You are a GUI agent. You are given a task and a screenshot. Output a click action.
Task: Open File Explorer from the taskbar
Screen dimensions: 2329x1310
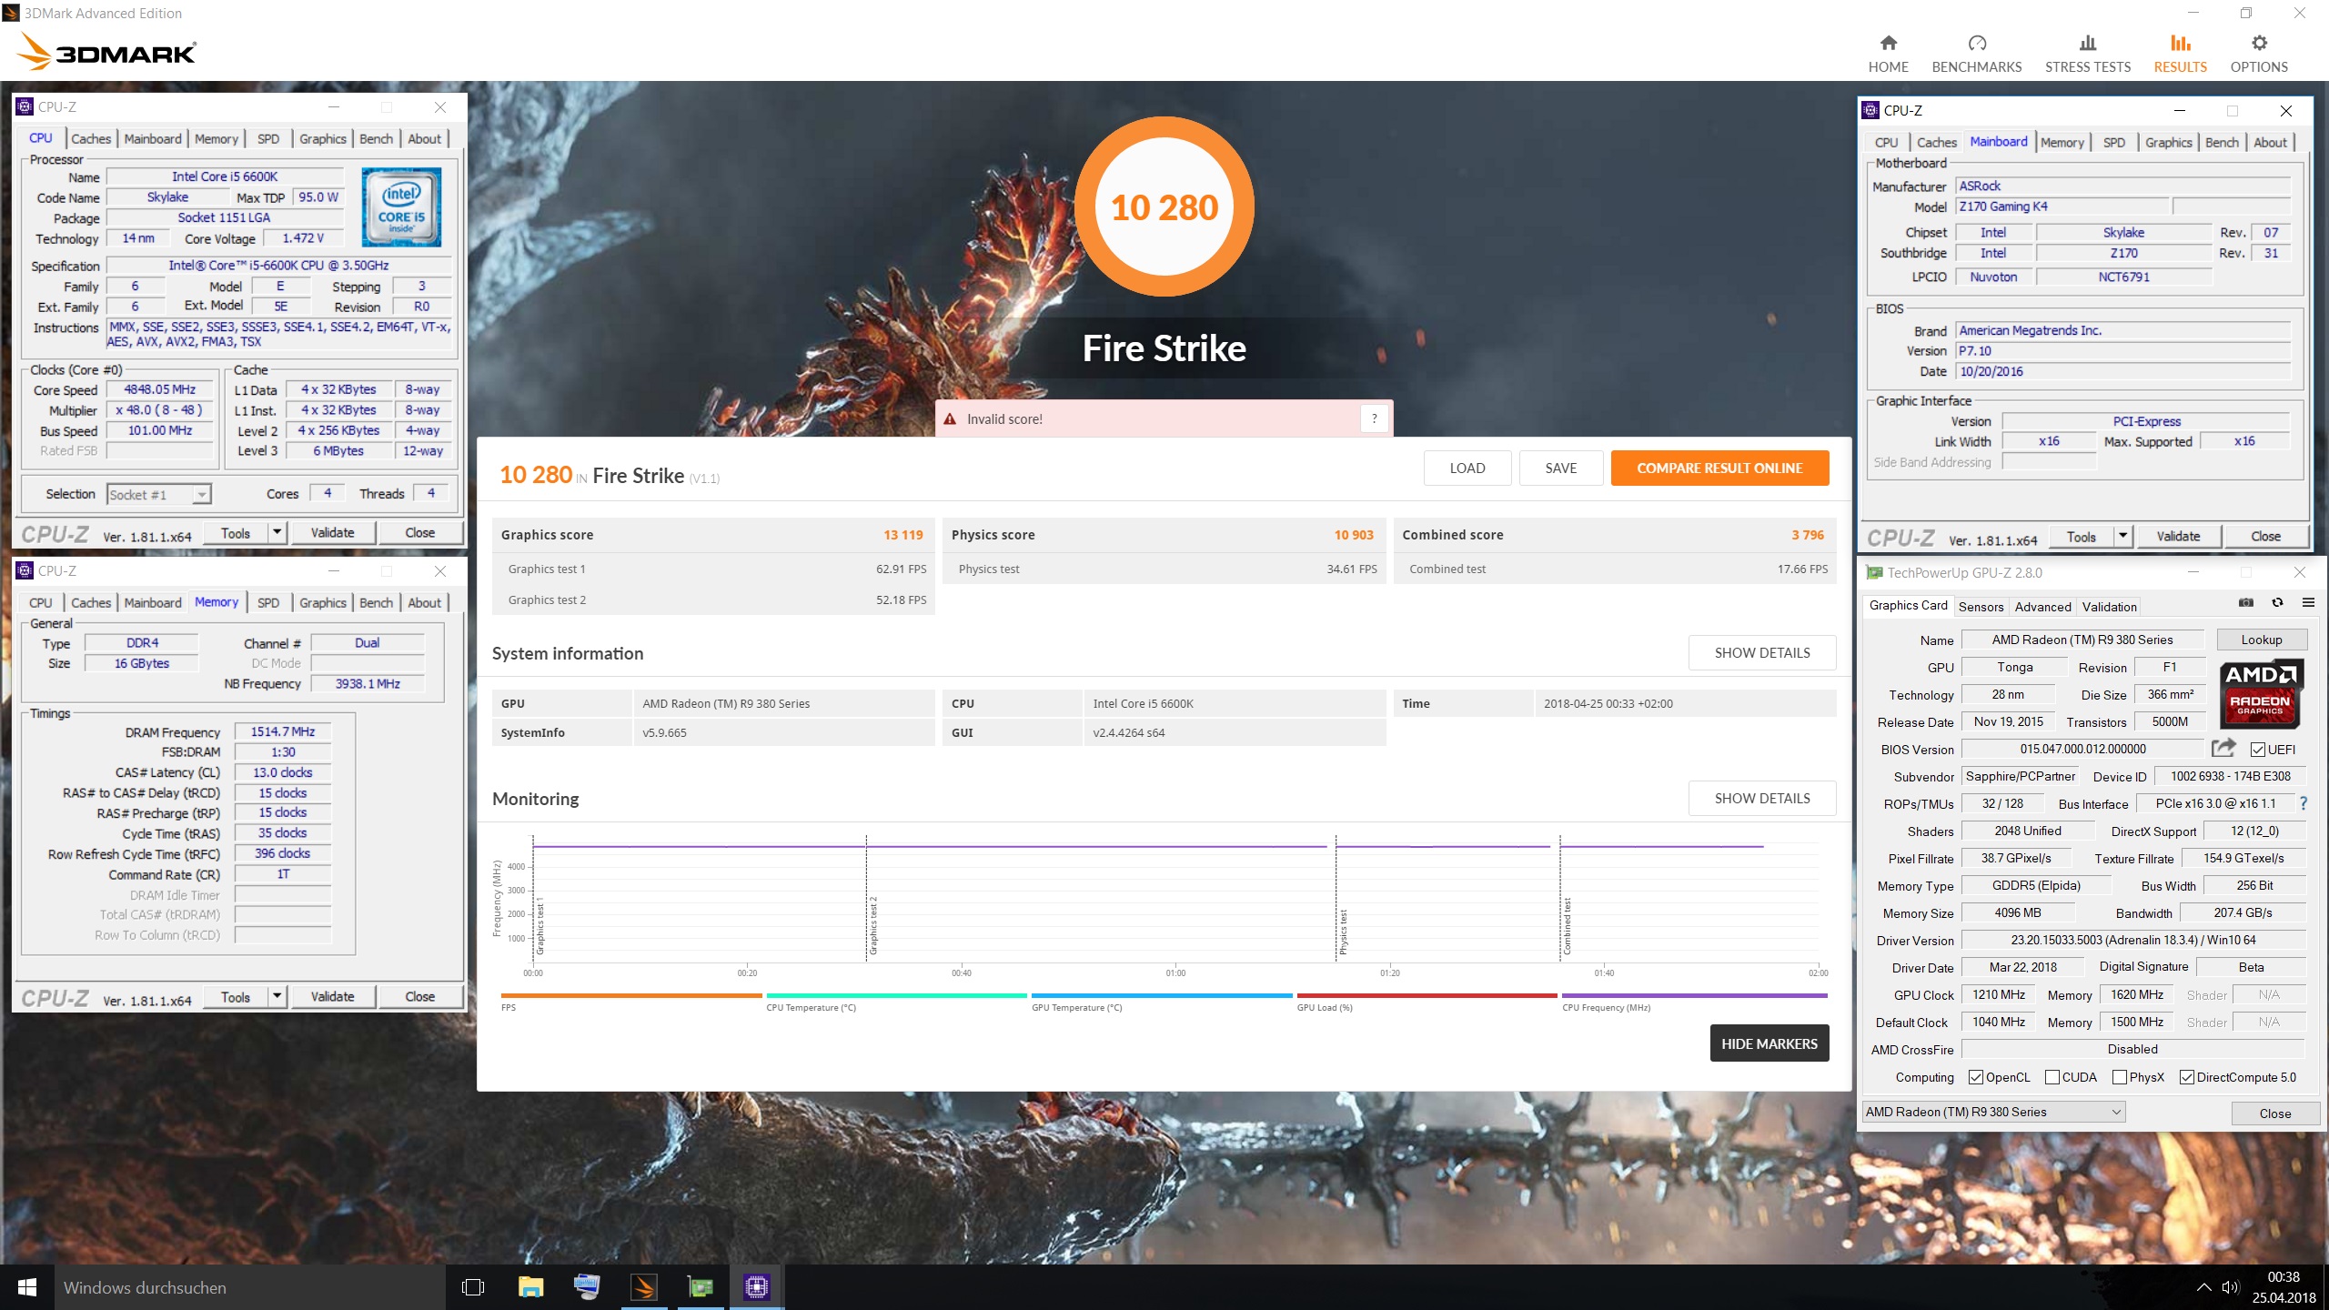click(530, 1287)
